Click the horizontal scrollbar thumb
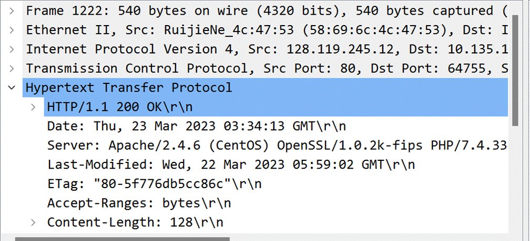Screen dimensions: 530x241 (123, 239)
